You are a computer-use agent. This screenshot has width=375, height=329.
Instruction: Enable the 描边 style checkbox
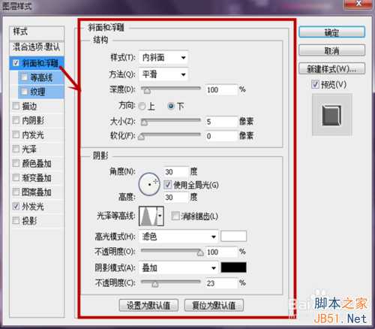click(x=16, y=106)
